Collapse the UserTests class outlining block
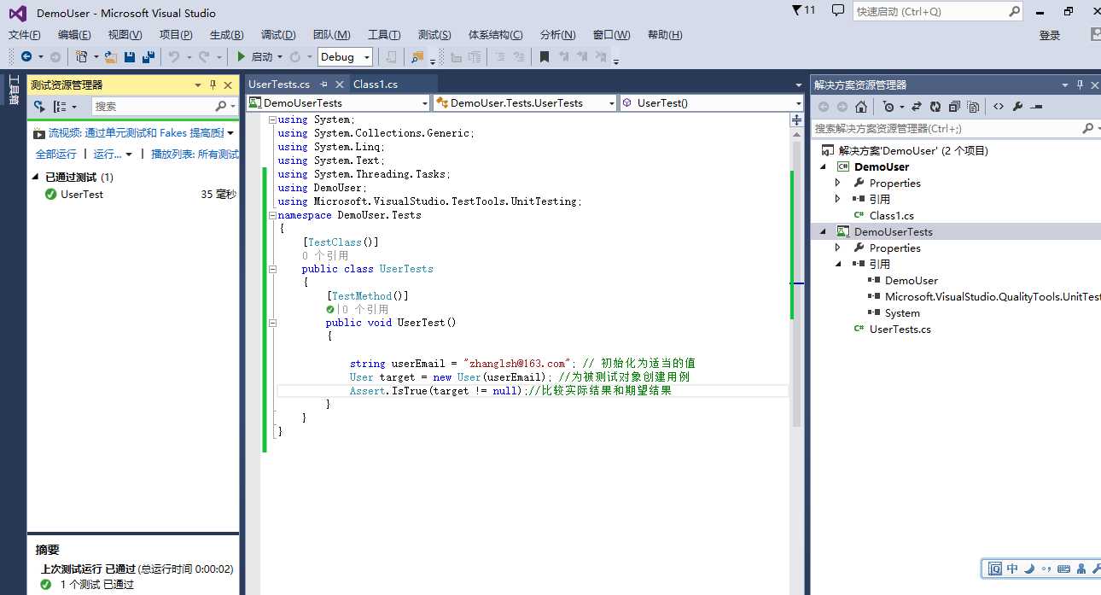The height and width of the screenshot is (595, 1101). coord(273,269)
